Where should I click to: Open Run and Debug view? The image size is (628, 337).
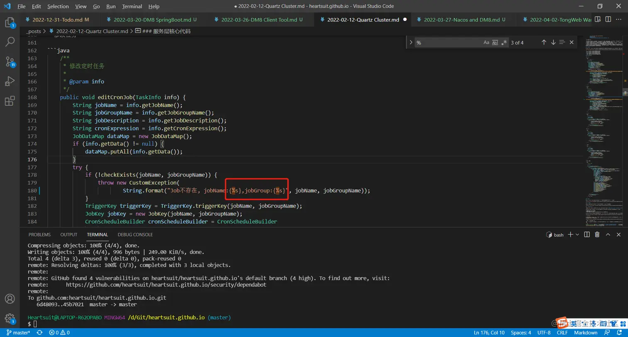(10, 81)
